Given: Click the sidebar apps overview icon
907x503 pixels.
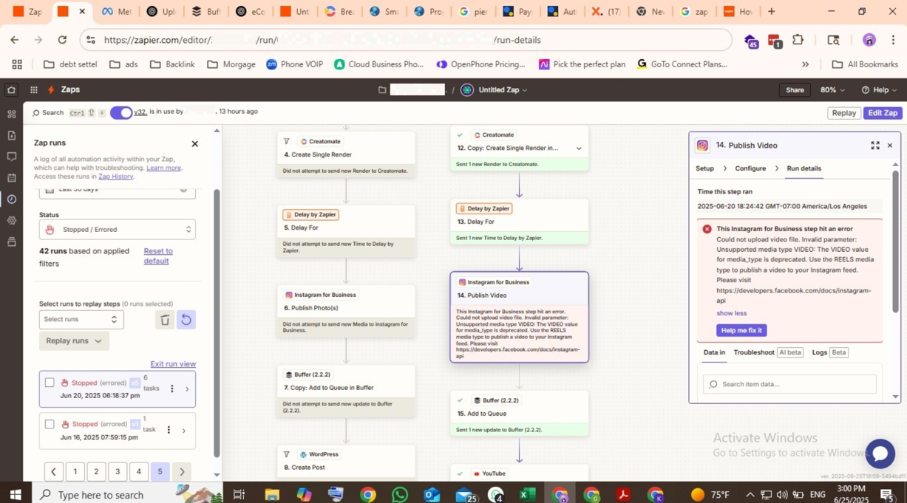Looking at the screenshot, I should 11,114.
